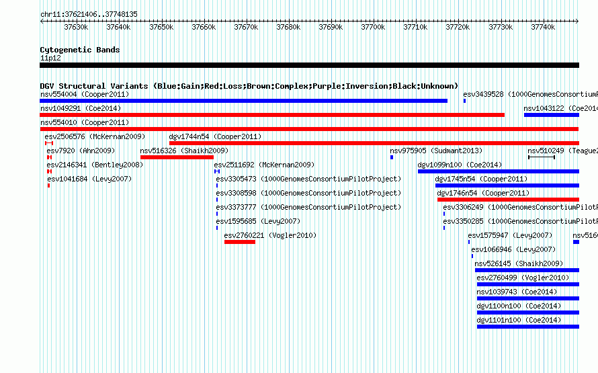Screen dimensions: 598x373
Task: Click the blue nsv1043122 gain bar
Action: tap(552, 115)
